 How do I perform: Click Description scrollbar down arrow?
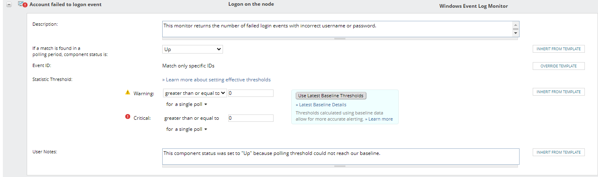pos(515,34)
